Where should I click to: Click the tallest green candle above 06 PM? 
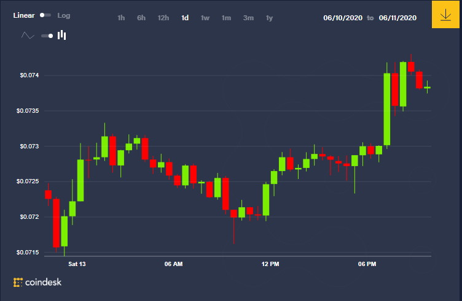tap(387, 109)
